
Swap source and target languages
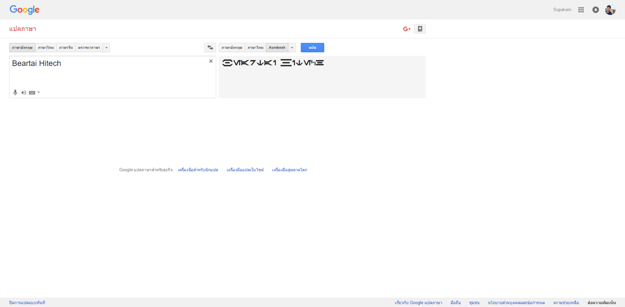[210, 48]
